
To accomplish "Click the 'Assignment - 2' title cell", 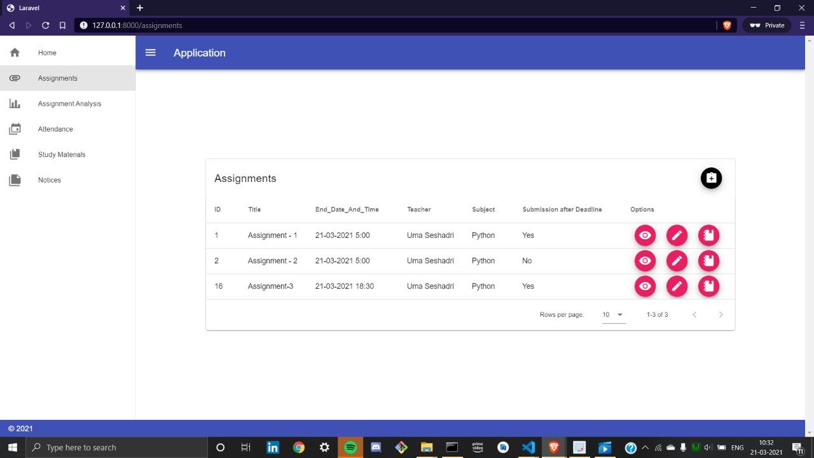I will (x=272, y=261).
